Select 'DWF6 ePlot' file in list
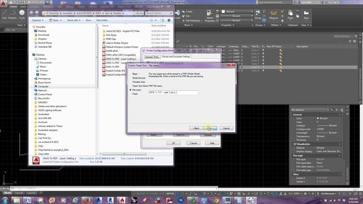 (x=112, y=51)
